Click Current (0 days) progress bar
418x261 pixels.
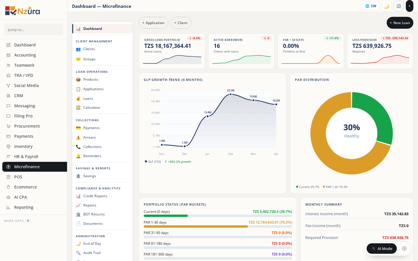click(218, 216)
